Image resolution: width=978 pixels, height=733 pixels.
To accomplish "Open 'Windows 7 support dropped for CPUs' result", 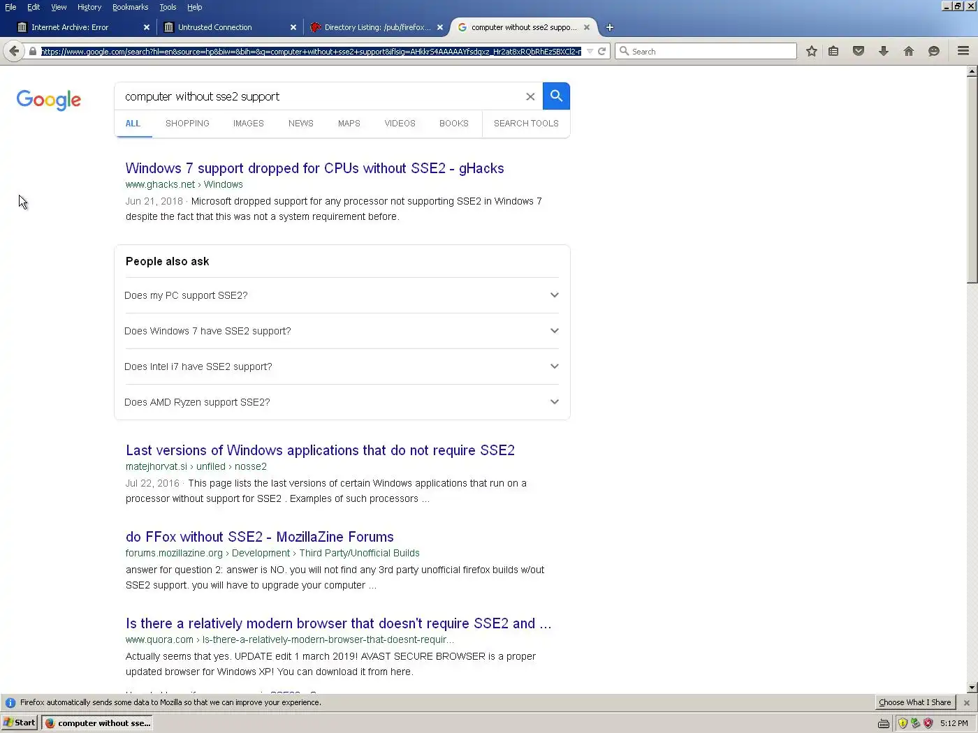I will [314, 168].
